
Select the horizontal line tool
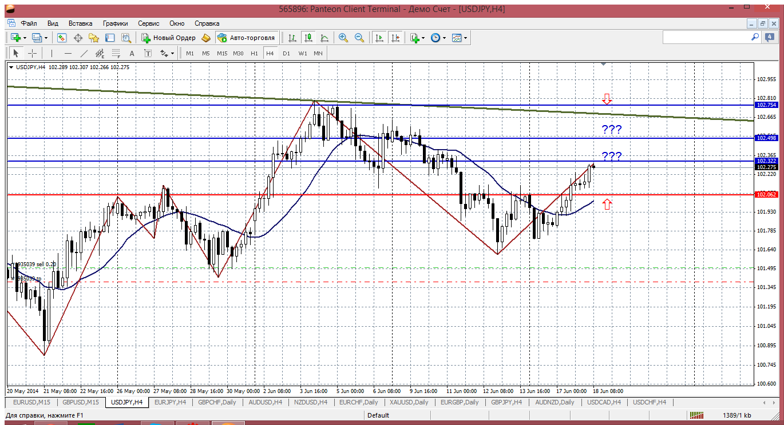[68, 53]
